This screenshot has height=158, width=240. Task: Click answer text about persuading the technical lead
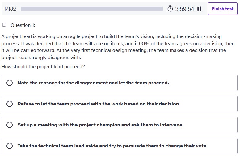coord(112,146)
